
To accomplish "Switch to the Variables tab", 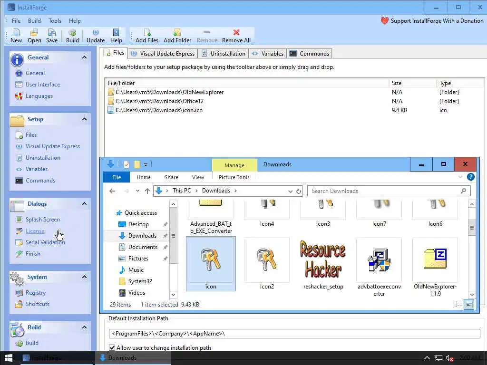I will tap(268, 54).
